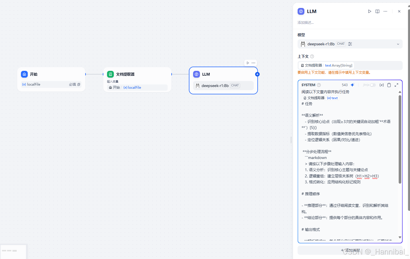Viewport: 410px width, 259px height.
Task: Click the '**分步处理流程**' line in the prompt
Action: [x=317, y=152]
